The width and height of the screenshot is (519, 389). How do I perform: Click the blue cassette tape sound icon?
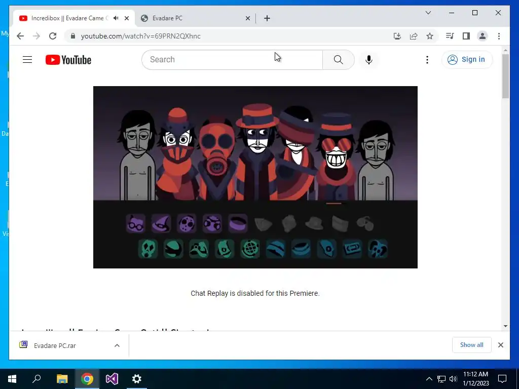tap(352, 249)
